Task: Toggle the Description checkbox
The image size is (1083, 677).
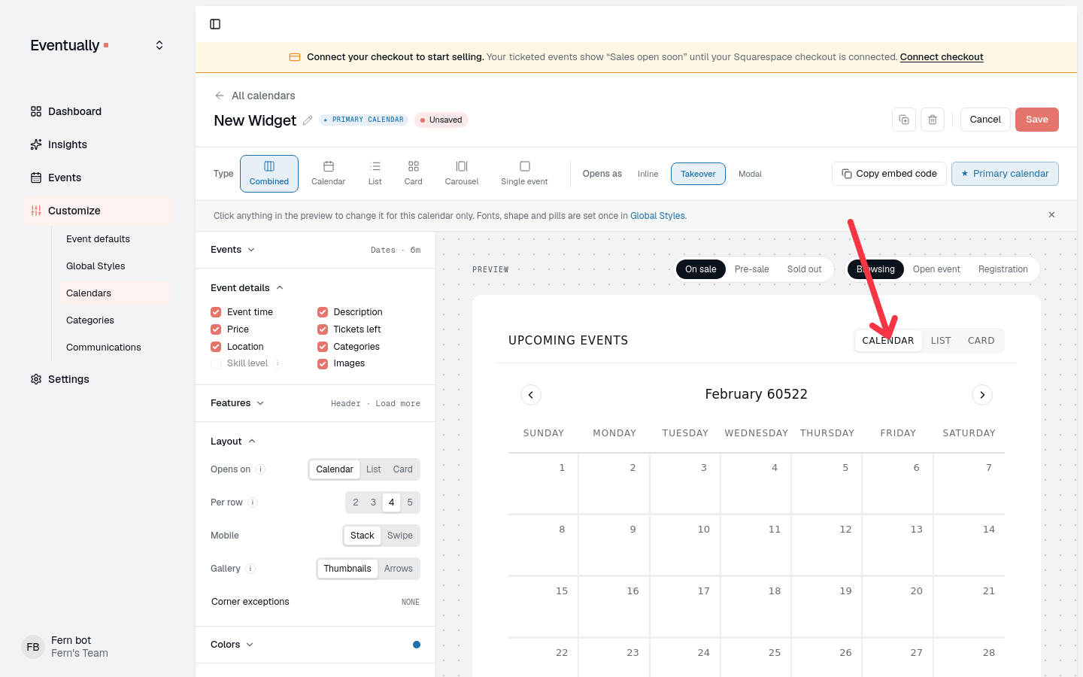Action: click(323, 312)
